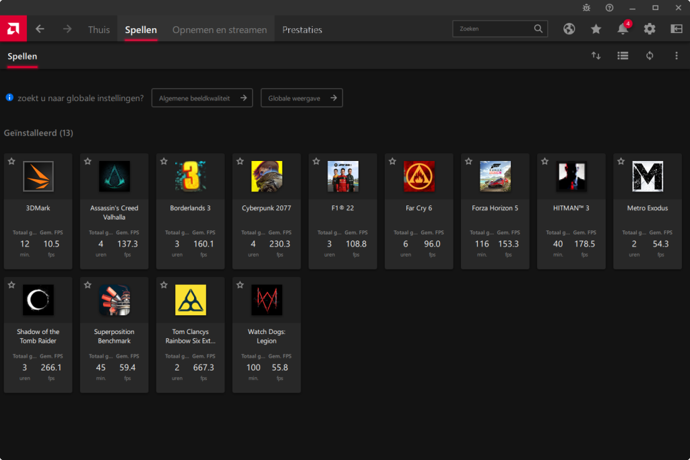Favorite HITMAN 3 with its star
690x460 pixels.
coord(544,162)
